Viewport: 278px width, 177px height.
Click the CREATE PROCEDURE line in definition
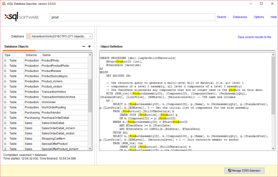coord(138,58)
